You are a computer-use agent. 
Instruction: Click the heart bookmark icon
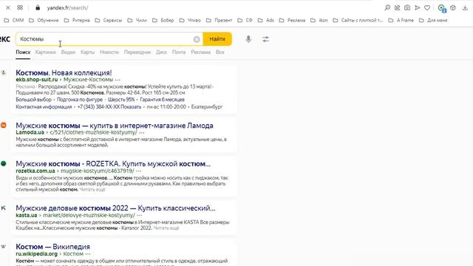coord(427,8)
